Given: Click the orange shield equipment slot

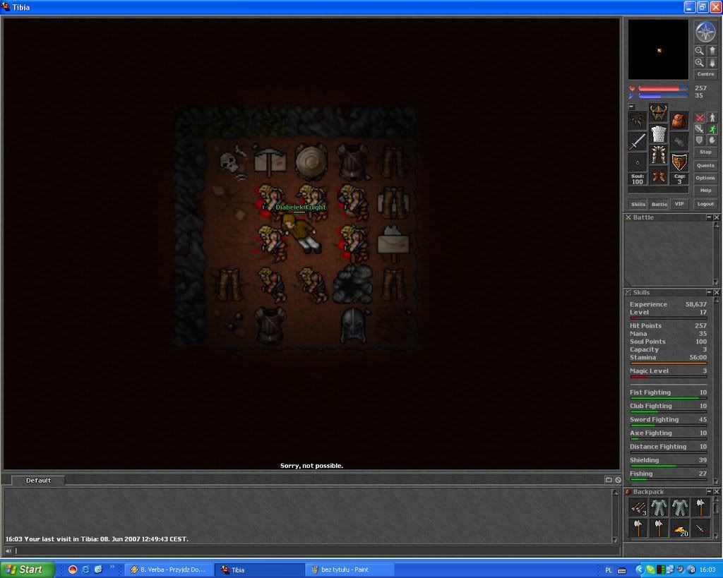Looking at the screenshot, I should 679,162.
